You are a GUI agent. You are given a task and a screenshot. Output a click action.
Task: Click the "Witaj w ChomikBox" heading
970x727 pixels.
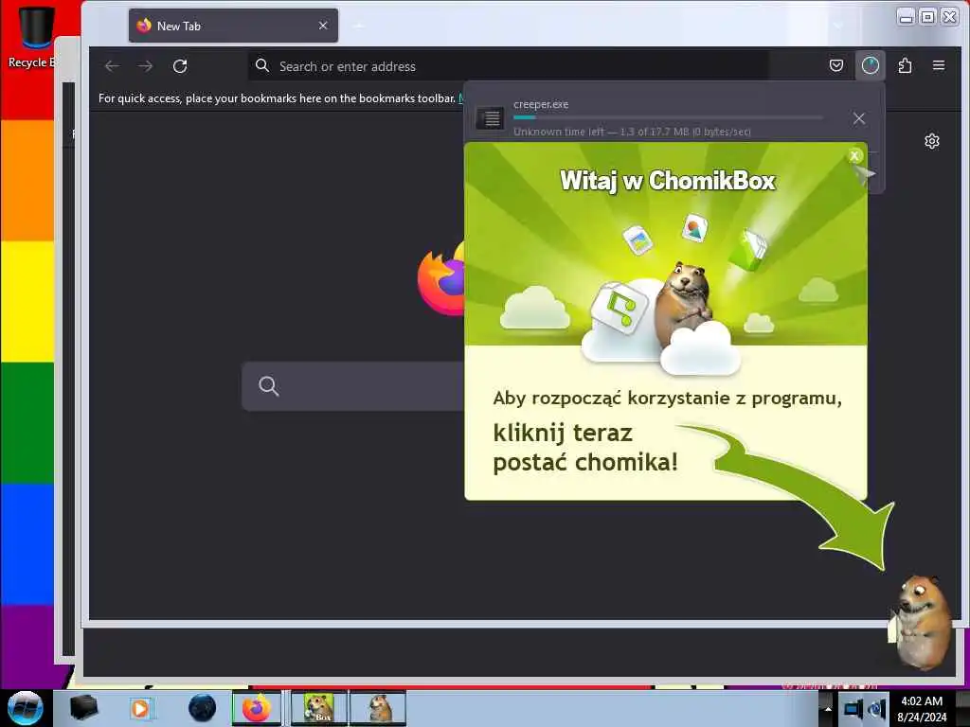click(668, 181)
